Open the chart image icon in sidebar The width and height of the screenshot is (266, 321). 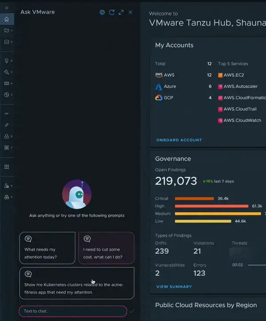coord(7,42)
